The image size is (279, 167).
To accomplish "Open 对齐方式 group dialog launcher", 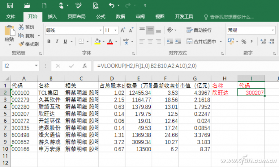I will [222, 54].
